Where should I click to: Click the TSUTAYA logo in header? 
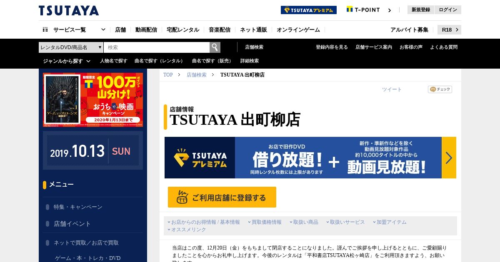click(69, 10)
